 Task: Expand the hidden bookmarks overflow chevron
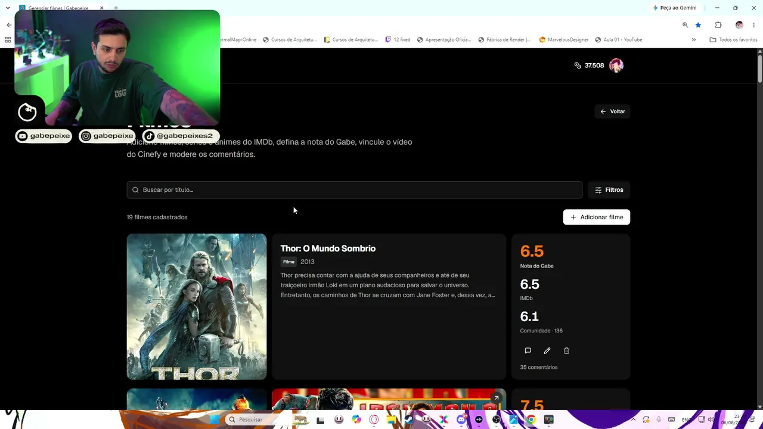[693, 40]
